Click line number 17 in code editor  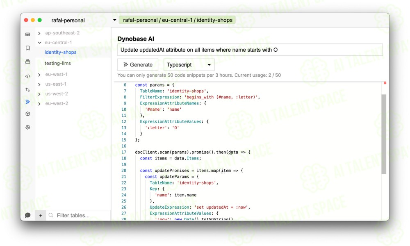pos(124,152)
